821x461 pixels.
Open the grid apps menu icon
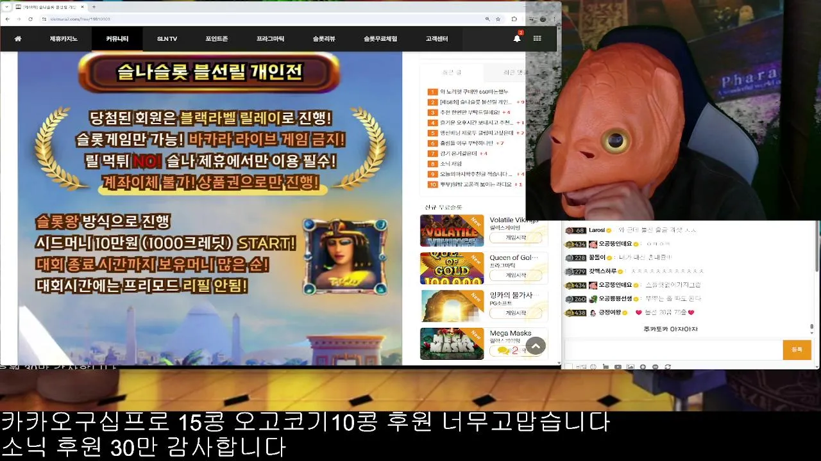537,38
